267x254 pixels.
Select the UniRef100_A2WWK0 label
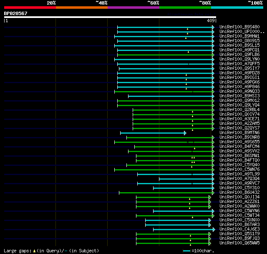click(x=239, y=206)
